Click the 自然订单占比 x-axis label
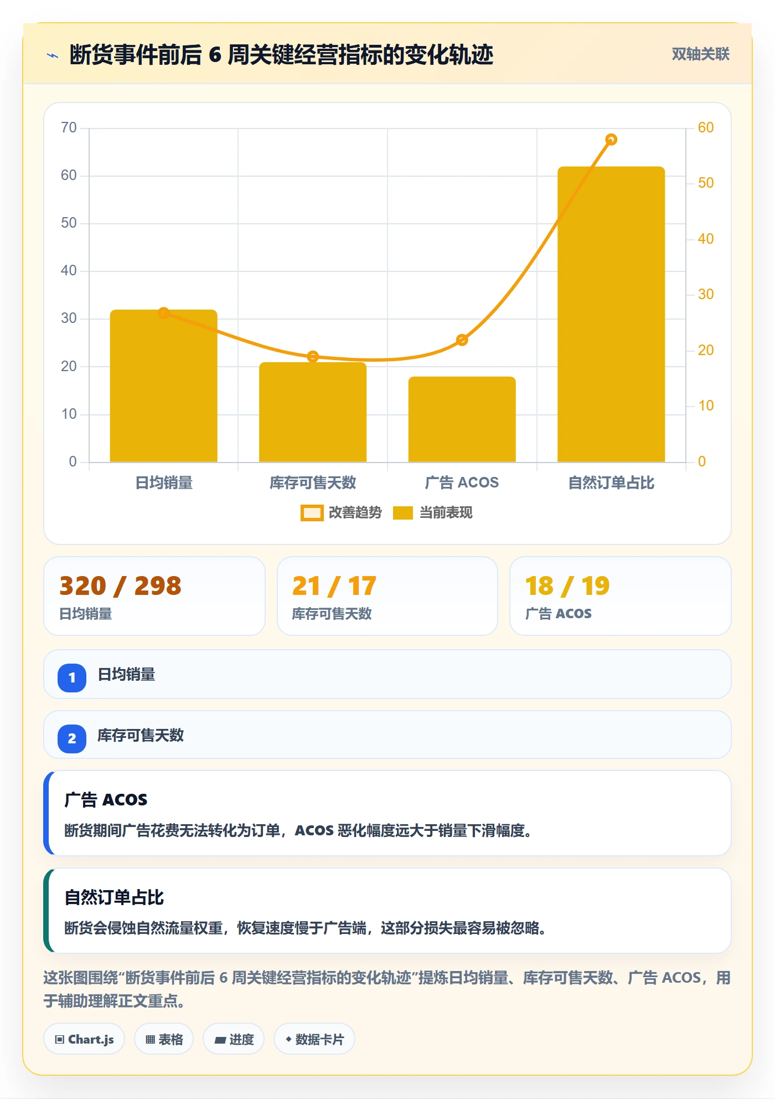The height and width of the screenshot is (1099, 775). (x=611, y=483)
